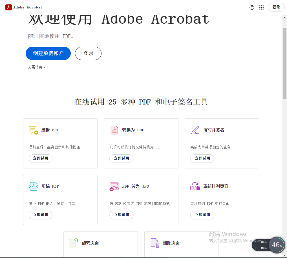Screen dimensions: 287x258
Task: Click the vertical scrollbar thumb
Action: 284,63
